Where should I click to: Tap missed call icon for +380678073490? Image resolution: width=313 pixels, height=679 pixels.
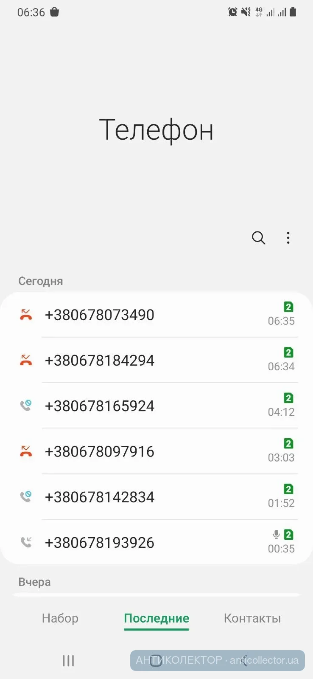[26, 315]
